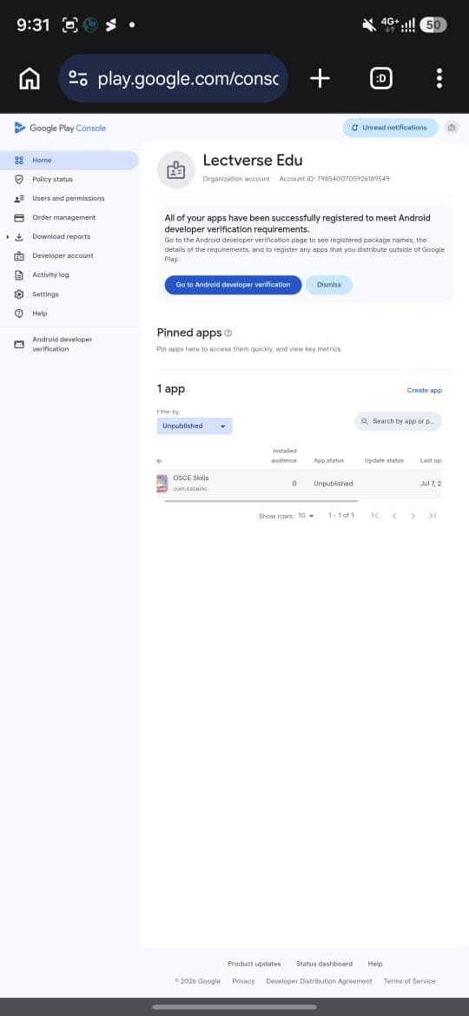Image resolution: width=469 pixels, height=1016 pixels.
Task: Open the Show rows count dropdown
Action: coord(306,516)
